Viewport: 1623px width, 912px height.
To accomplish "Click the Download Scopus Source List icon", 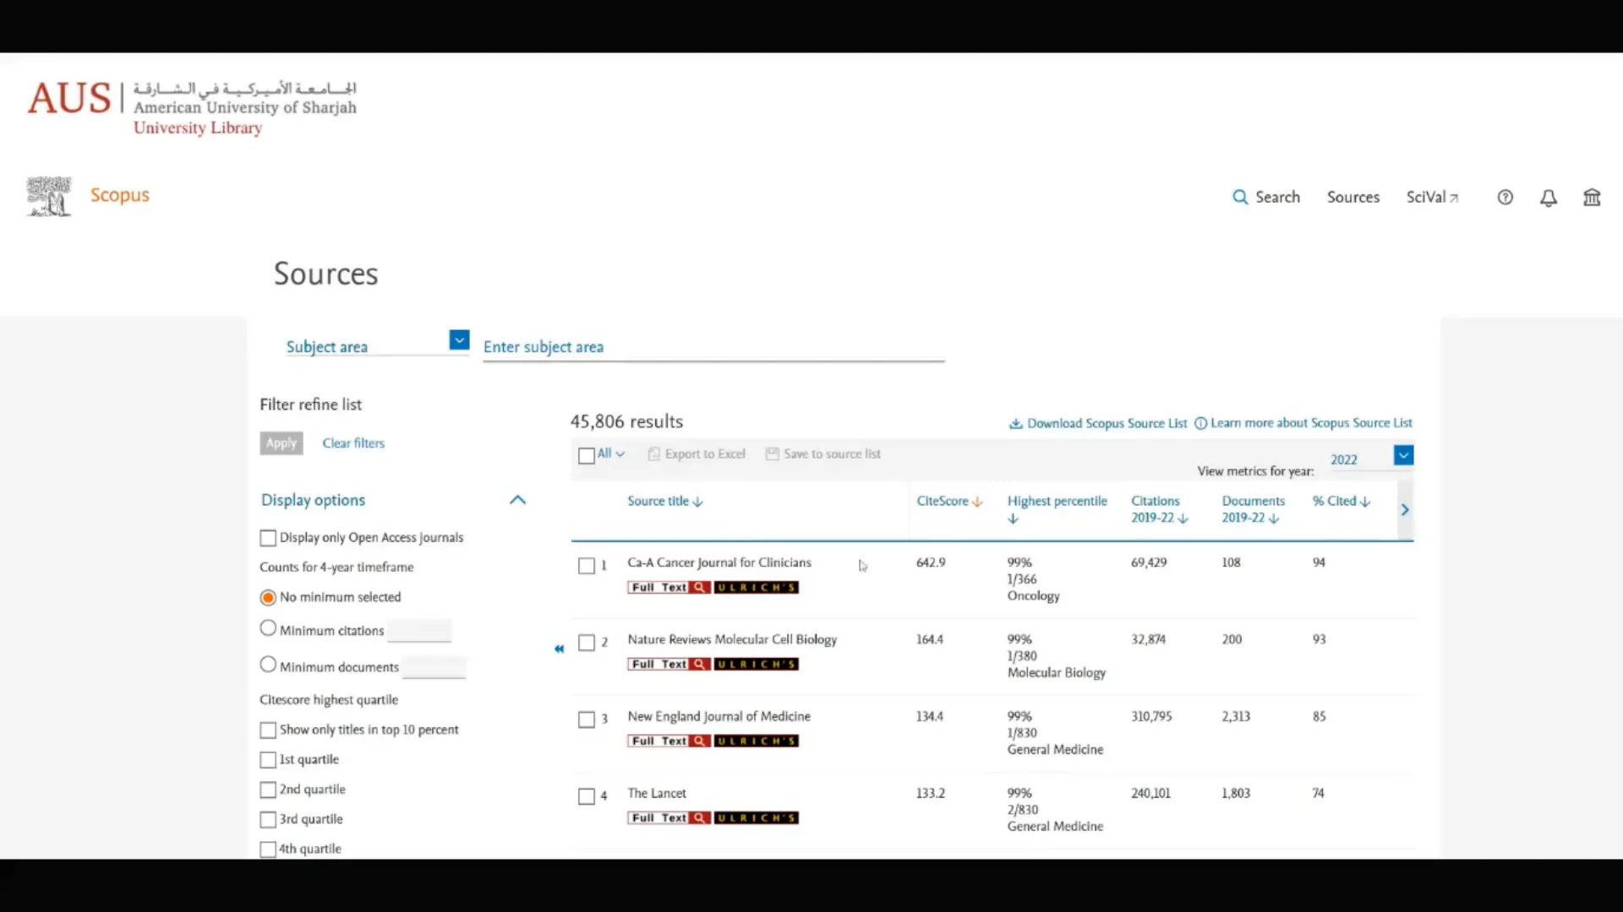I will pyautogui.click(x=1016, y=423).
